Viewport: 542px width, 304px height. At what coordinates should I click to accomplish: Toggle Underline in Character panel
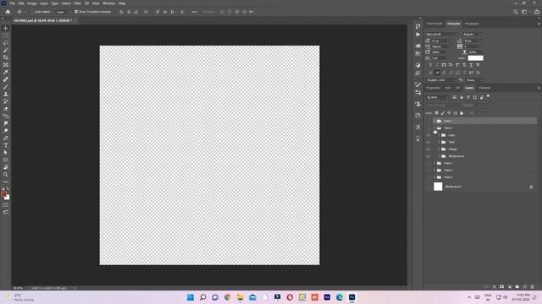pyautogui.click(x=471, y=65)
